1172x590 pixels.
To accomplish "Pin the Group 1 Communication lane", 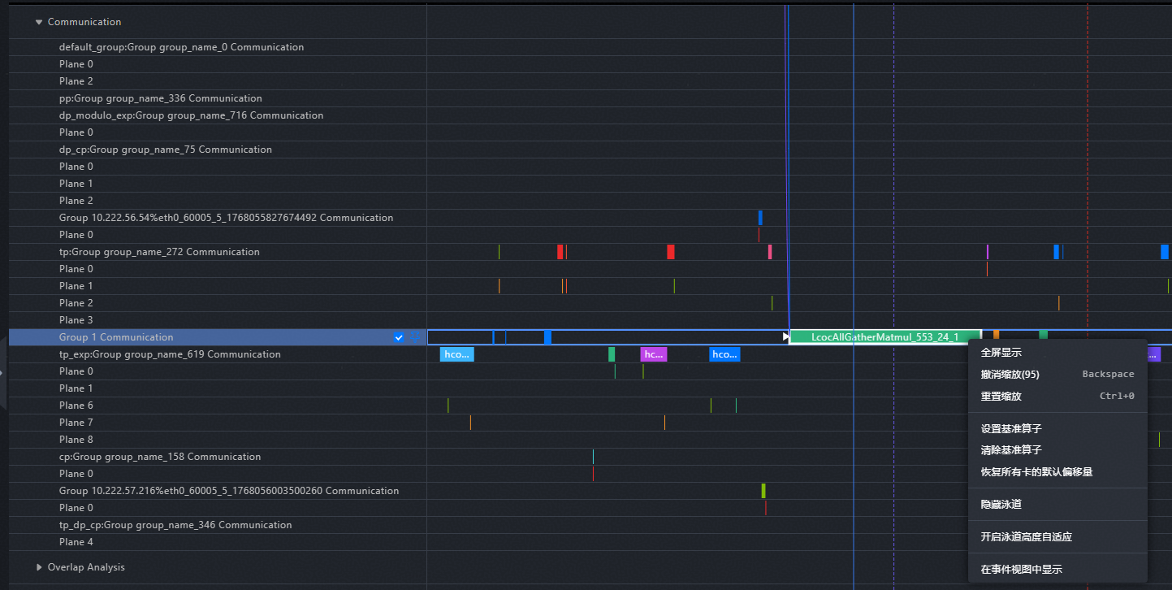I will pyautogui.click(x=415, y=336).
